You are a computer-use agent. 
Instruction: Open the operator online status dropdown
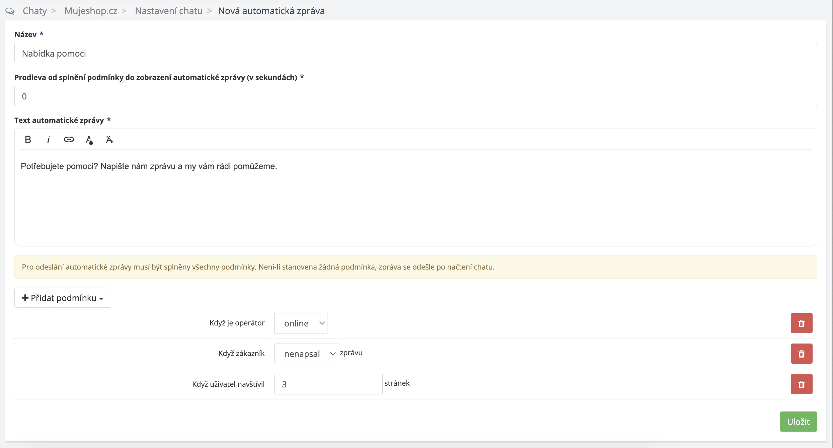coord(300,323)
